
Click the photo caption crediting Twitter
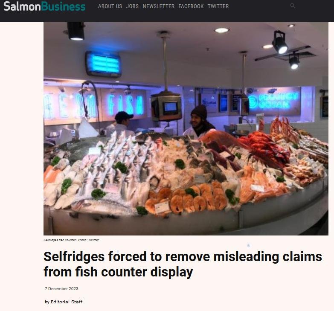(71, 240)
